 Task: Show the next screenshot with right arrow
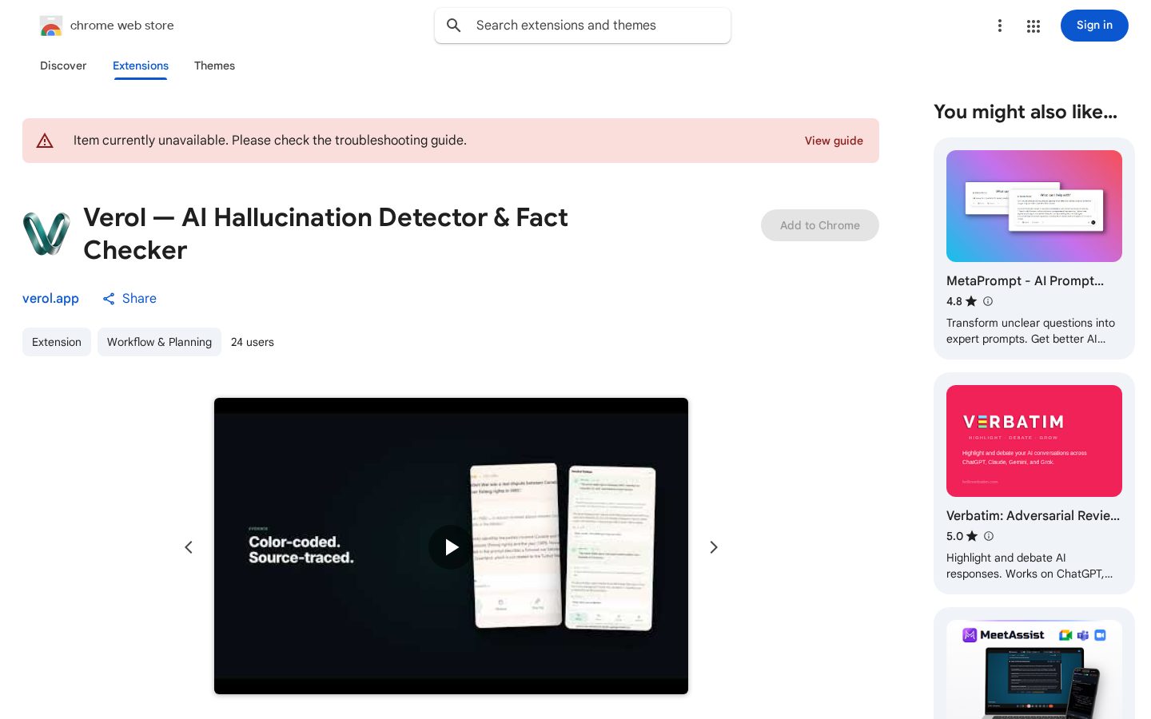coord(714,547)
